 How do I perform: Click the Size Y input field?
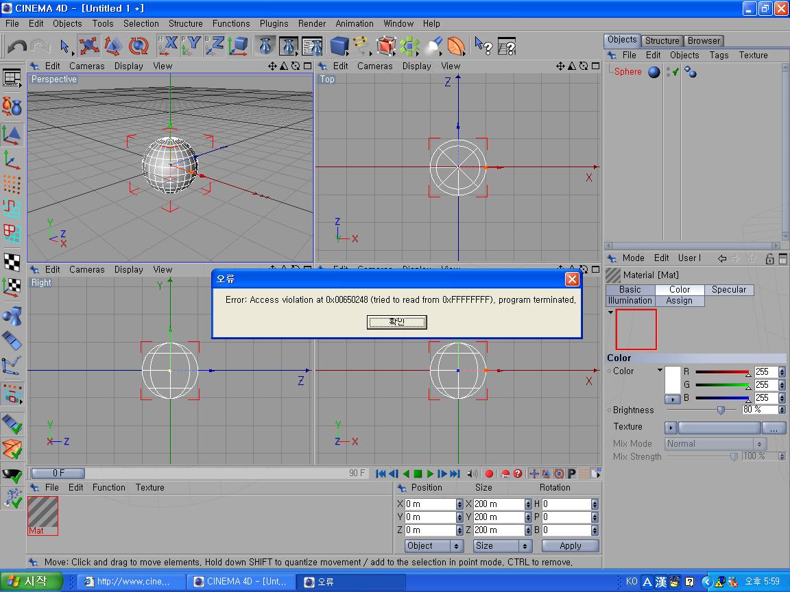499,517
